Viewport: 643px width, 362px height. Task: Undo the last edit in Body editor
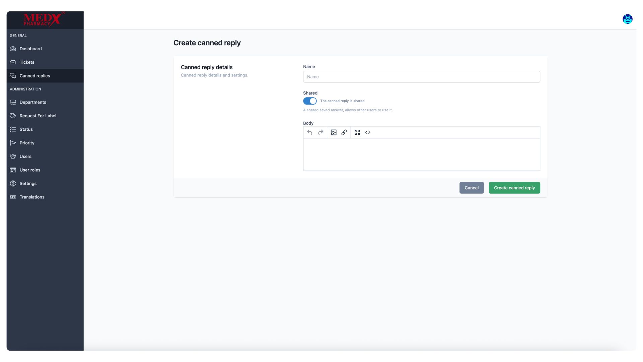[x=310, y=132]
